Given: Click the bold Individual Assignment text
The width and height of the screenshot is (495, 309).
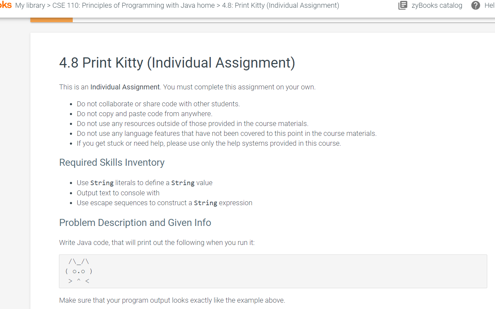Looking at the screenshot, I should 125,87.
